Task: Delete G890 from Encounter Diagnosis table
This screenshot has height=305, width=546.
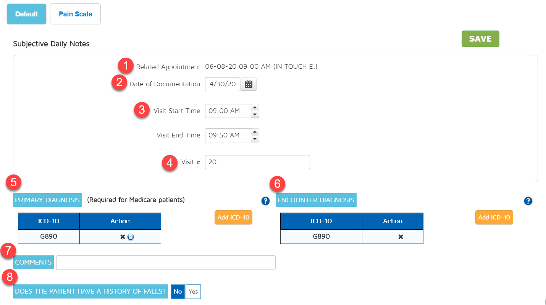Action: point(401,237)
